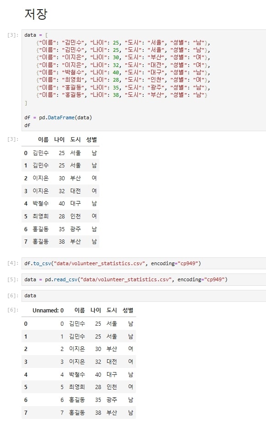Click "박철수" cell in Out[6] table
Viewport: 266px width, 423px height.
point(77,374)
